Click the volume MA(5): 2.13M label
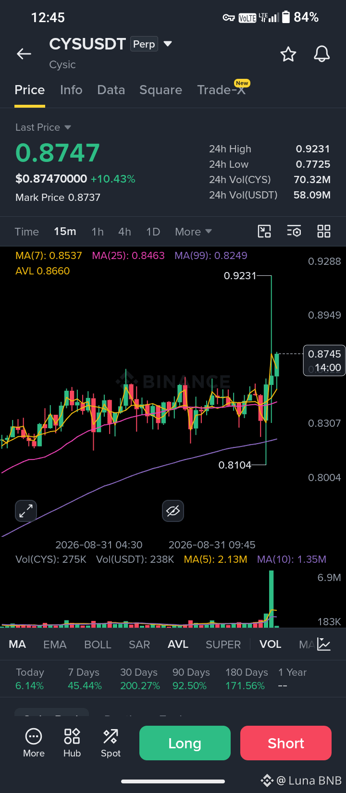Image resolution: width=346 pixels, height=793 pixels. pyautogui.click(x=216, y=559)
